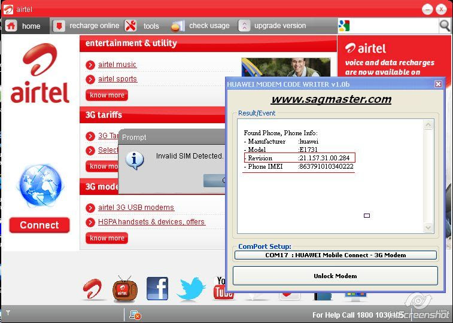Image resolution: width=453 pixels, height=323 pixels.
Task: Click the info icon in Prompt dialog
Action: coord(134,160)
